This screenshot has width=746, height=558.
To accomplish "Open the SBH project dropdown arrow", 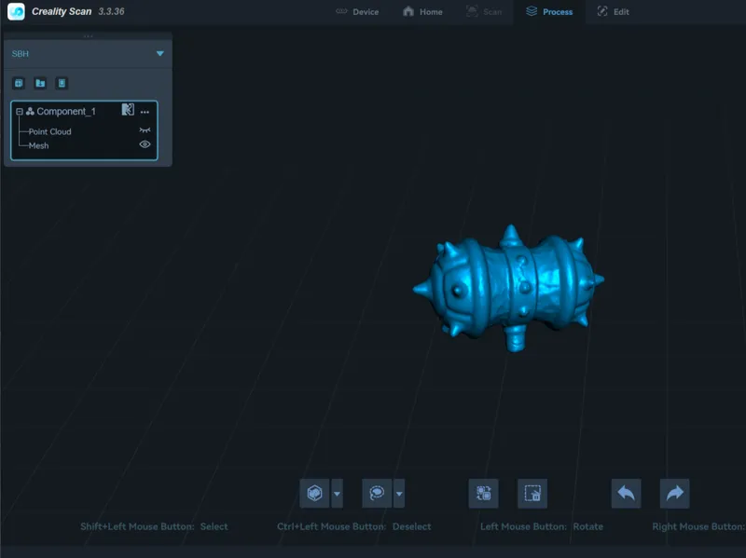I will (160, 53).
